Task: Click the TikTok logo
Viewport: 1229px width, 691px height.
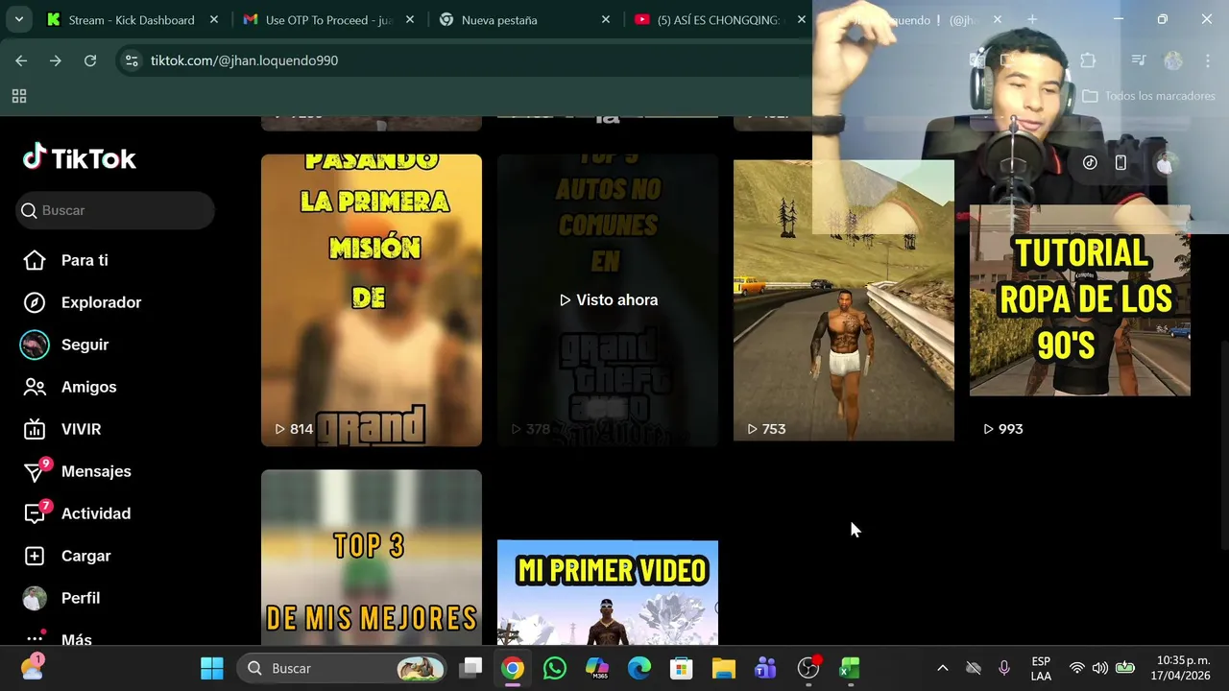Action: coord(80,157)
